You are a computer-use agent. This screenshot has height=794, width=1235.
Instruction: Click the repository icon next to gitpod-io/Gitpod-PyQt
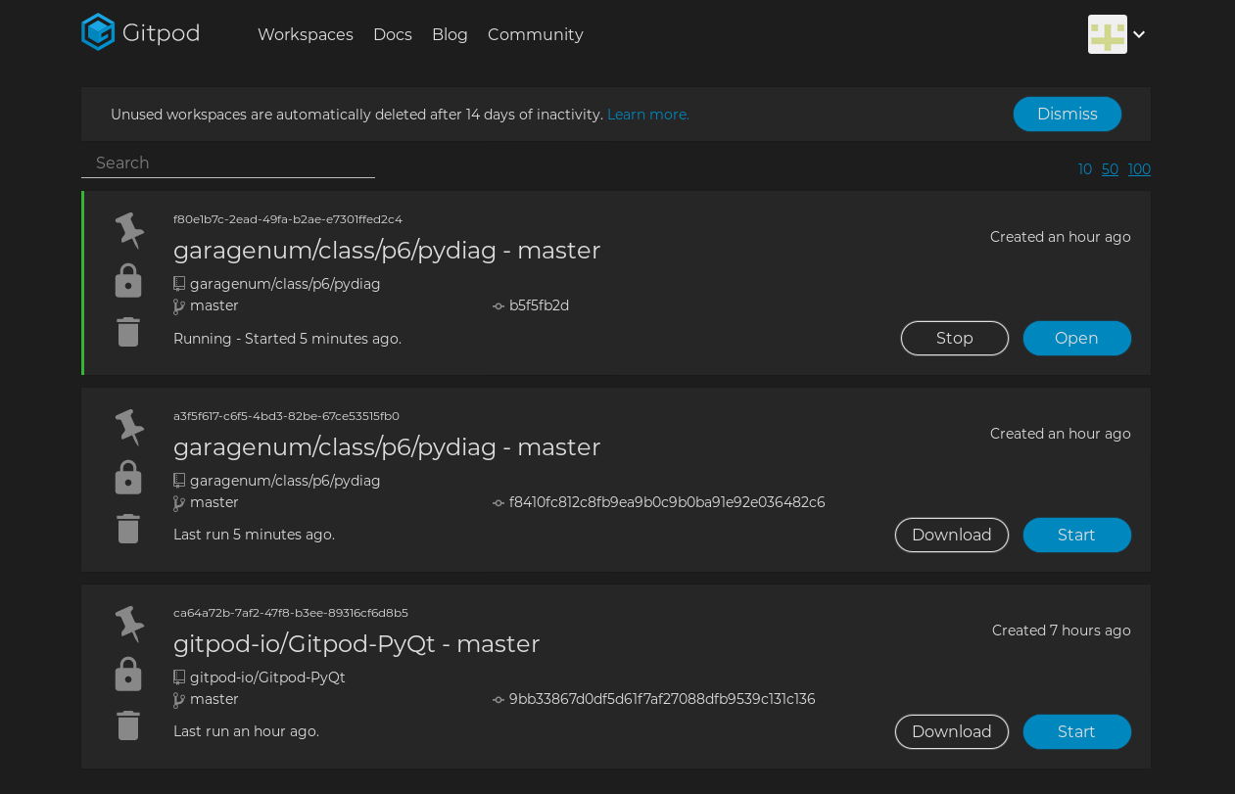[x=179, y=677]
